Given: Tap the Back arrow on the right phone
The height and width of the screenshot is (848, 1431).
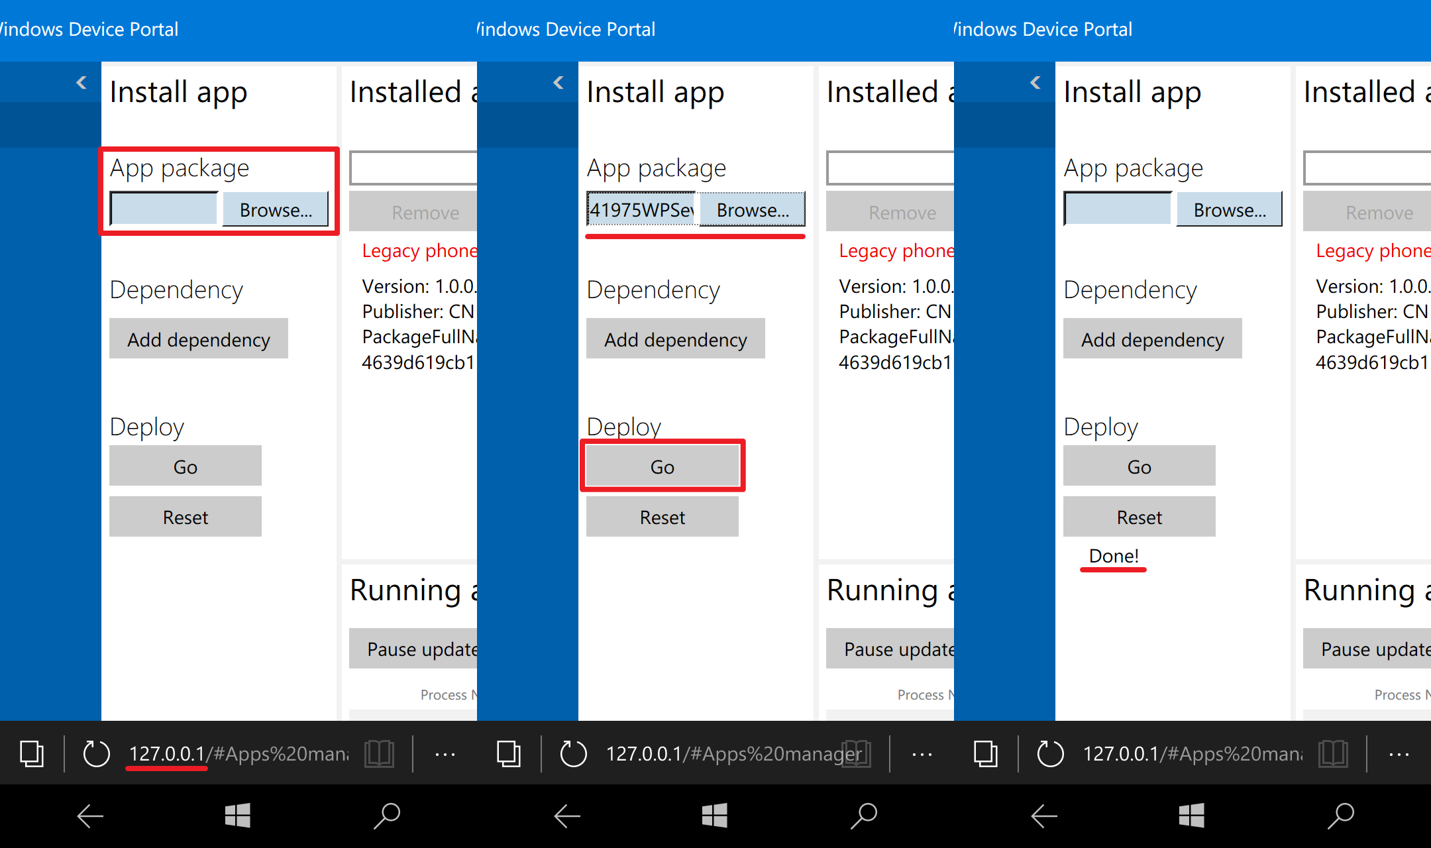Looking at the screenshot, I should [x=1044, y=816].
